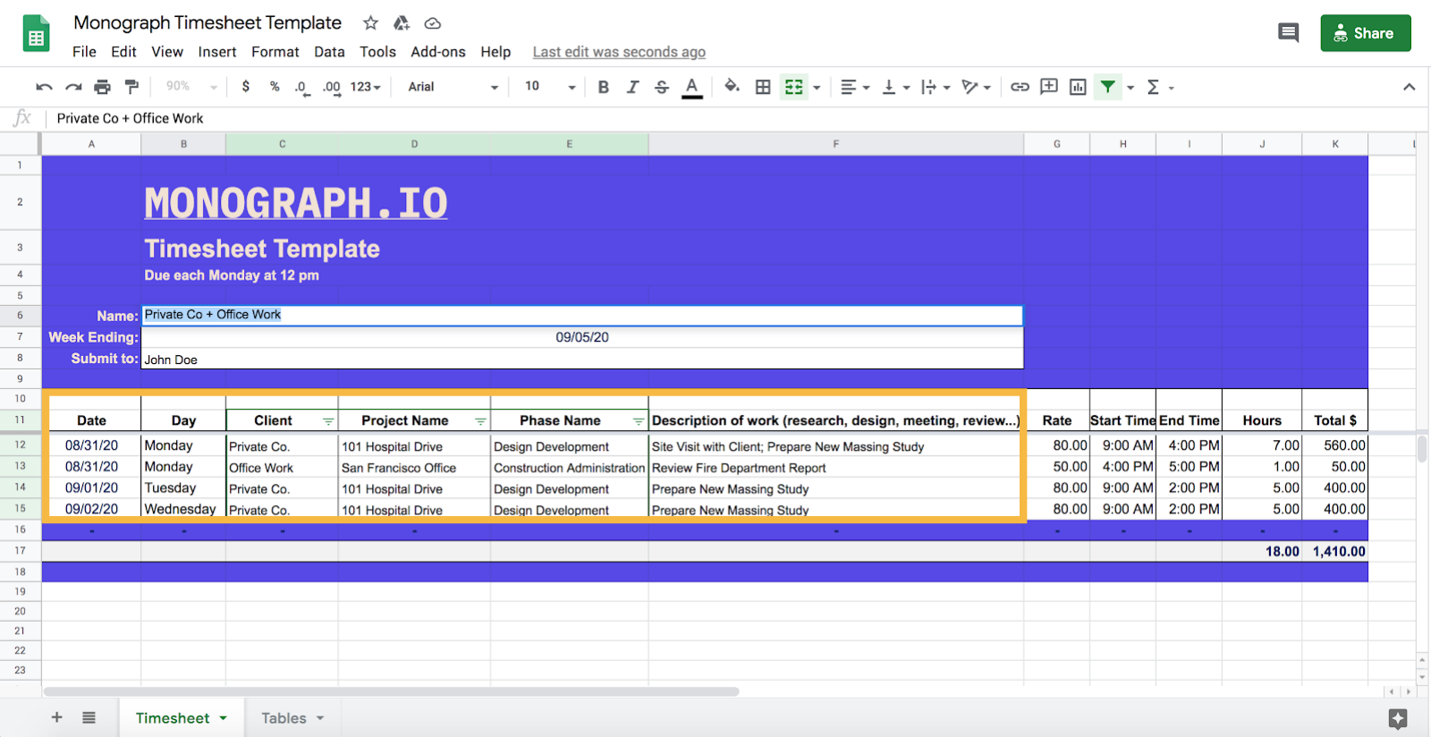The width and height of the screenshot is (1431, 737).
Task: Open vertical align dropdown
Action: [896, 87]
